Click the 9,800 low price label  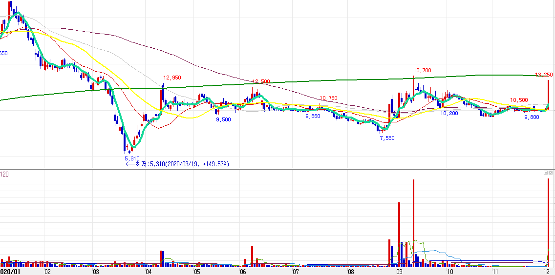(x=532, y=117)
